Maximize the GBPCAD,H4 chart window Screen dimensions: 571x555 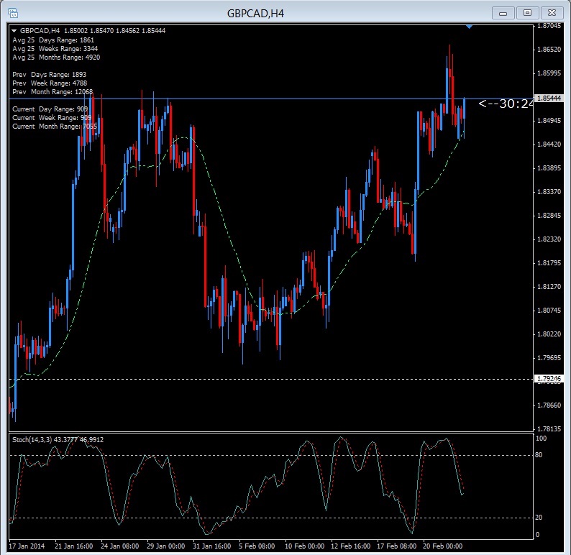click(527, 12)
